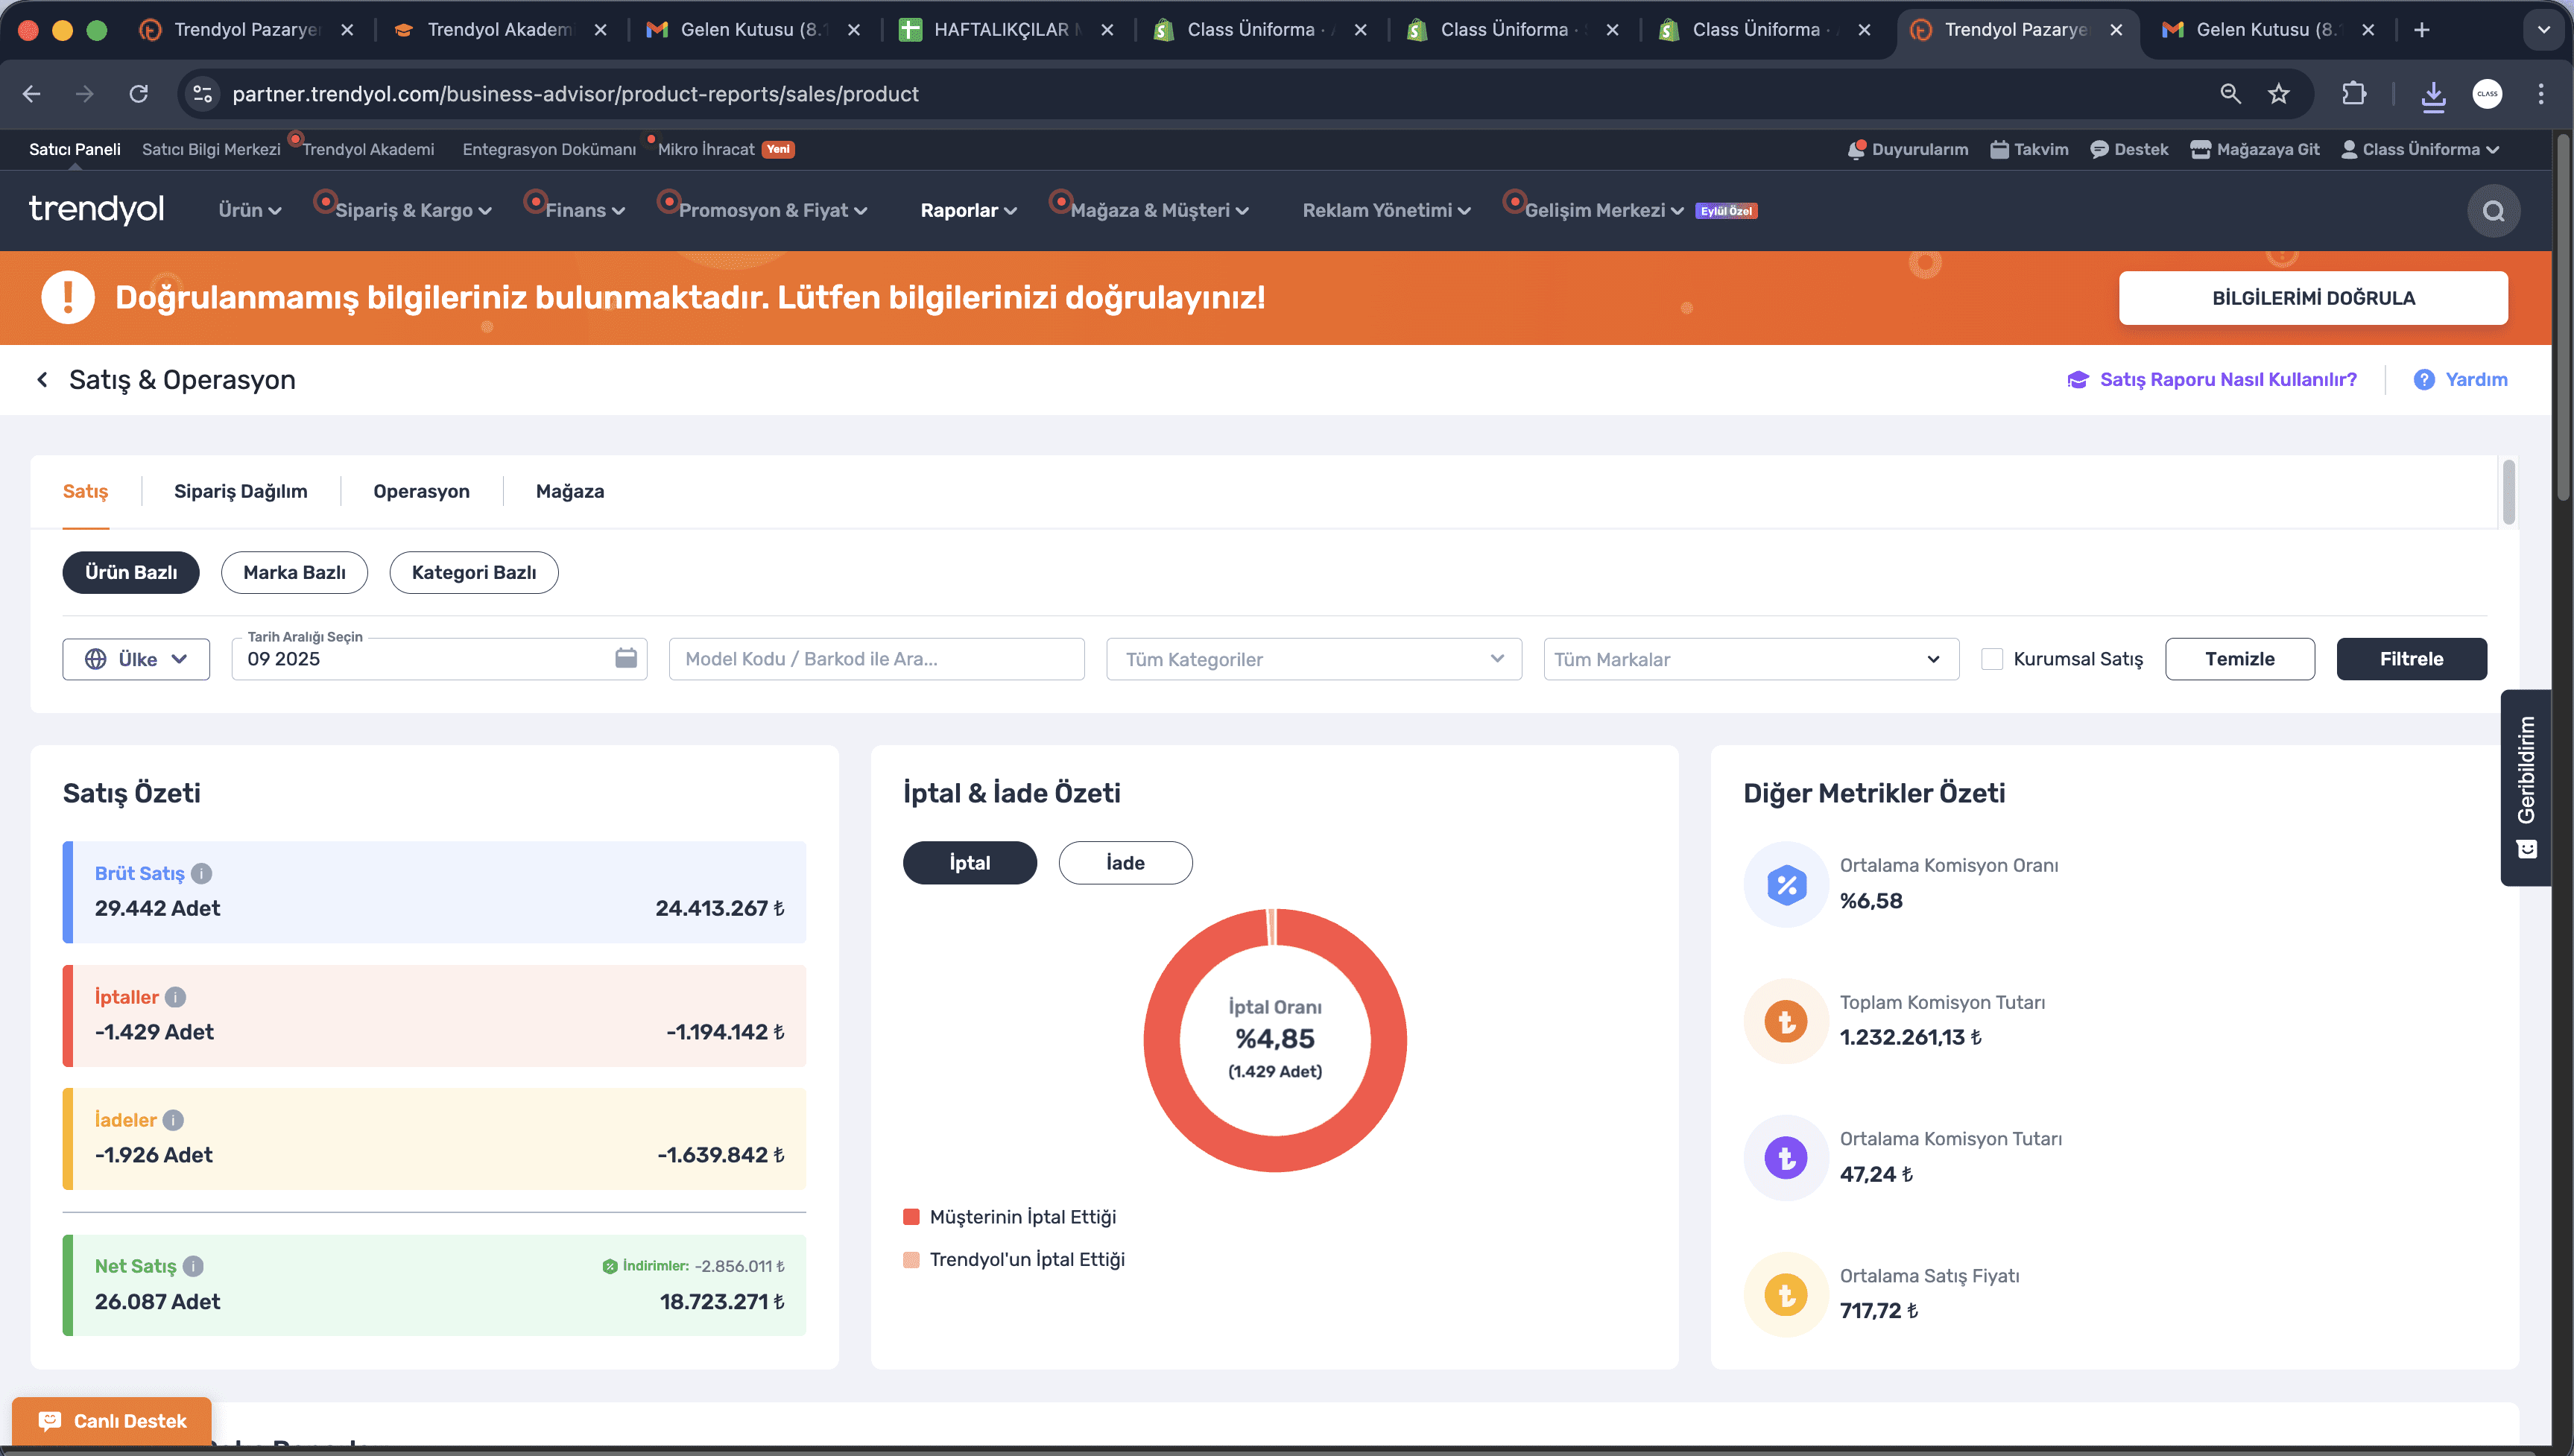The width and height of the screenshot is (2574, 1456).
Task: Click the Müşterinin İptal Ettiği legend swatch
Action: click(911, 1217)
